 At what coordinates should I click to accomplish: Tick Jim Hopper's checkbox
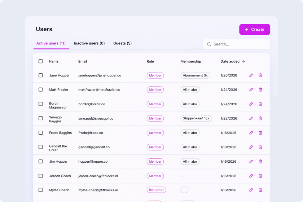(x=41, y=161)
